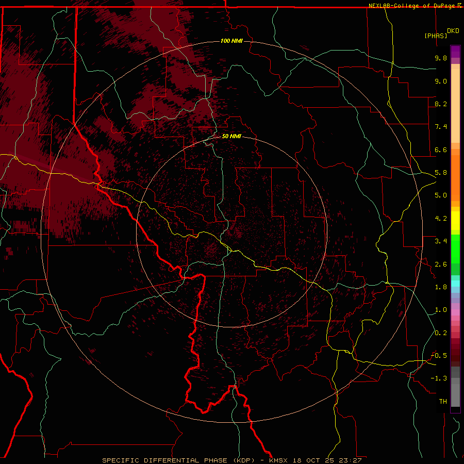Click the 9.0 value on the color scale
464x464 pixels.
pyautogui.click(x=441, y=81)
